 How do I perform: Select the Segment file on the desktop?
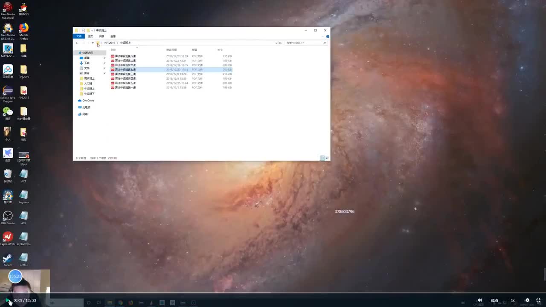[23, 197]
